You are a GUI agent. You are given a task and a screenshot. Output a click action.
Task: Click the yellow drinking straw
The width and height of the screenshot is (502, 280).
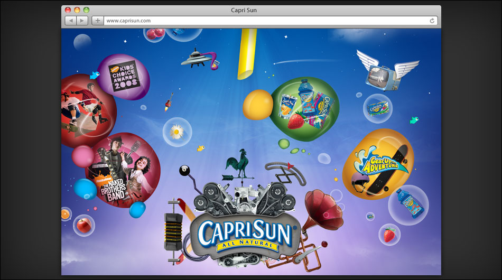[x=247, y=54]
